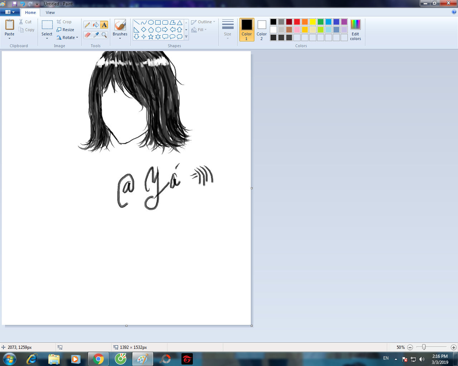Select the Pencil tool
The width and height of the screenshot is (458, 366).
87,25
